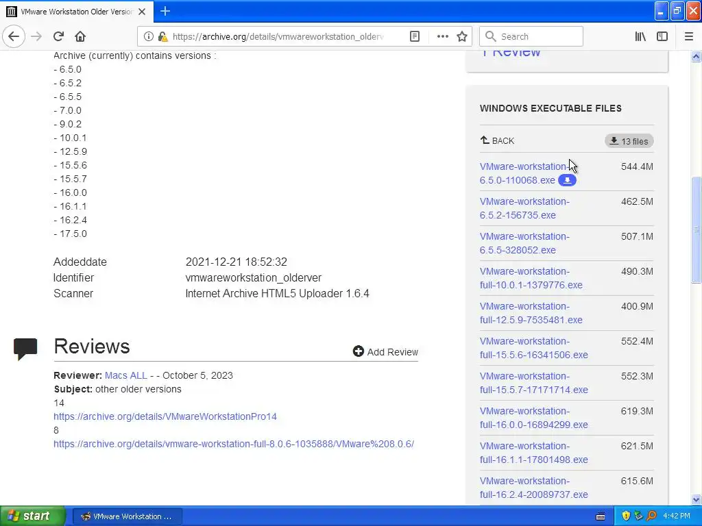Click the plus icon next to Add Review
Screen dimensions: 702x526
point(358,351)
